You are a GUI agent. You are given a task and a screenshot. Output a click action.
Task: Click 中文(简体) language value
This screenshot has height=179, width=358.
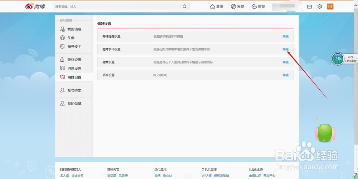pos(160,75)
